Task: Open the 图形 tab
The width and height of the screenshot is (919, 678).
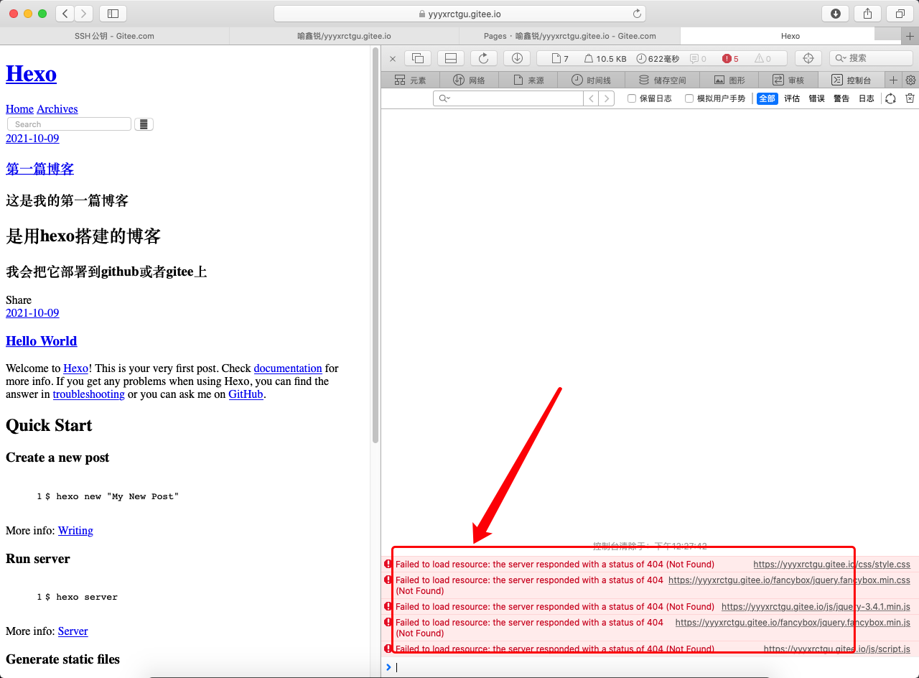Action: (x=729, y=80)
